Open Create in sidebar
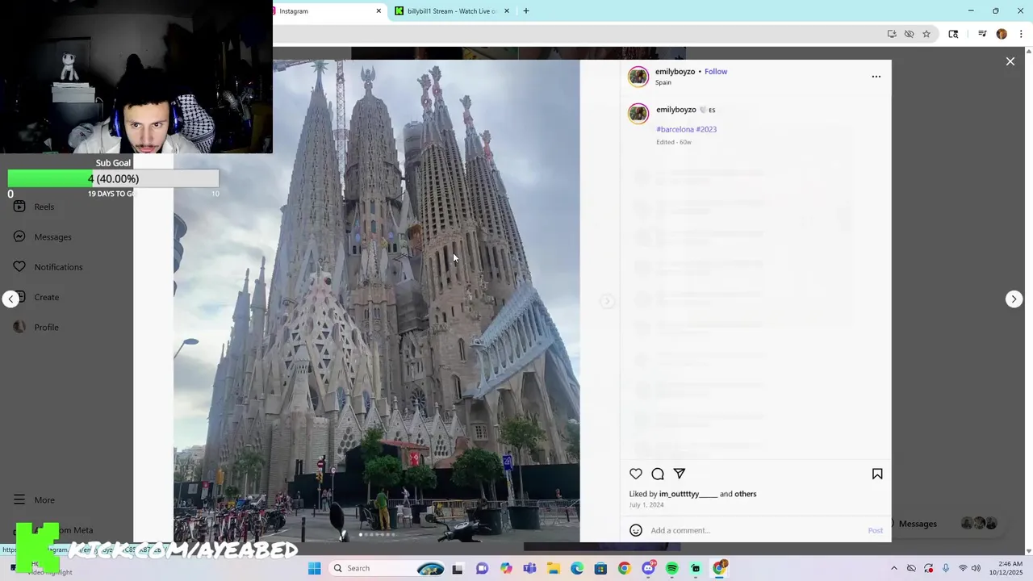The height and width of the screenshot is (581, 1033). pyautogui.click(x=36, y=297)
